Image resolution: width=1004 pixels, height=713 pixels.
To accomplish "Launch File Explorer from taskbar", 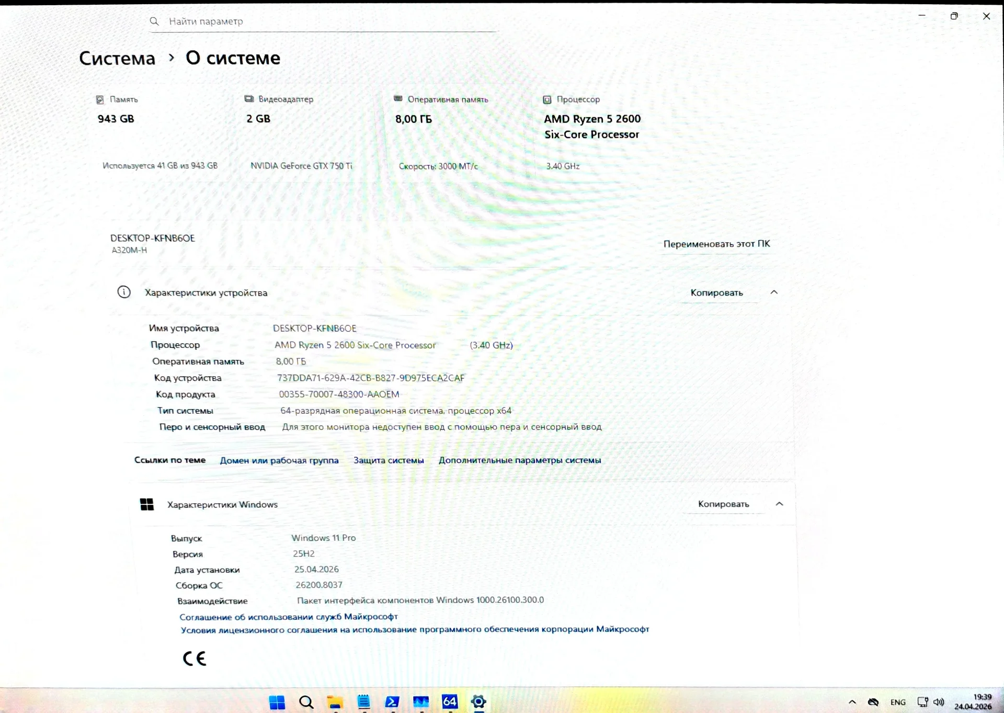I will 335,702.
